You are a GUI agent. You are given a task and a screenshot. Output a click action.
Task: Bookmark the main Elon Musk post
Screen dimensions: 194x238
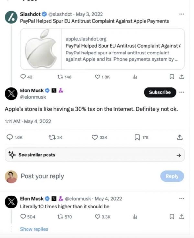(136, 137)
